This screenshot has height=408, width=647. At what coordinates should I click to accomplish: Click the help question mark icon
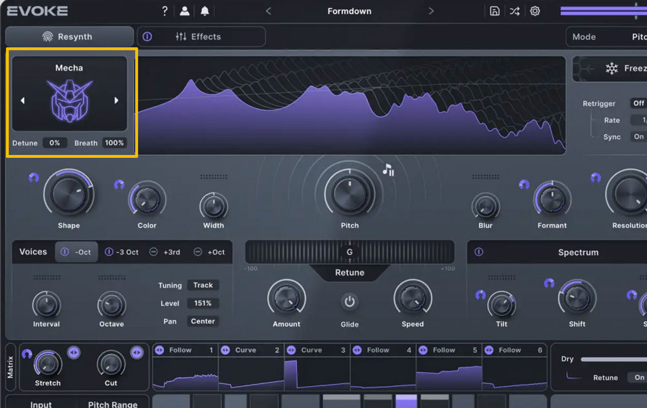165,11
